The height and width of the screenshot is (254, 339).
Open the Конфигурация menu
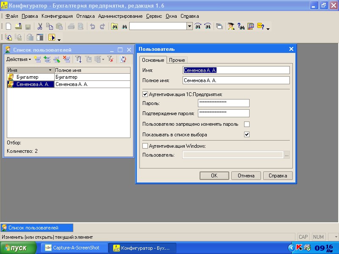pos(57,16)
